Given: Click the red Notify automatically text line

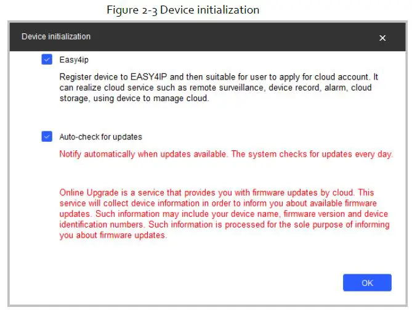Looking at the screenshot, I should click(225, 154).
